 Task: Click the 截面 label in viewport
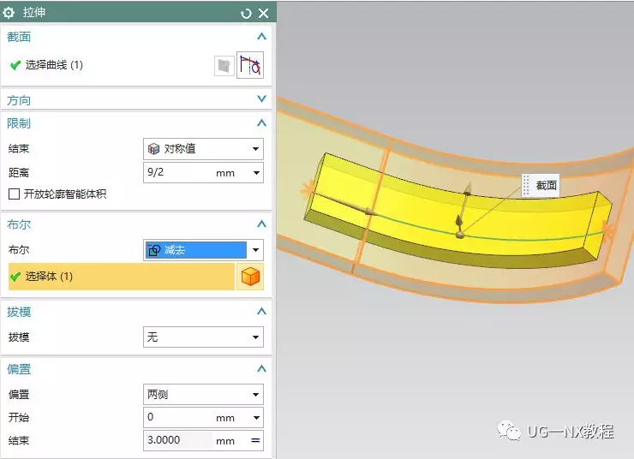pos(546,185)
